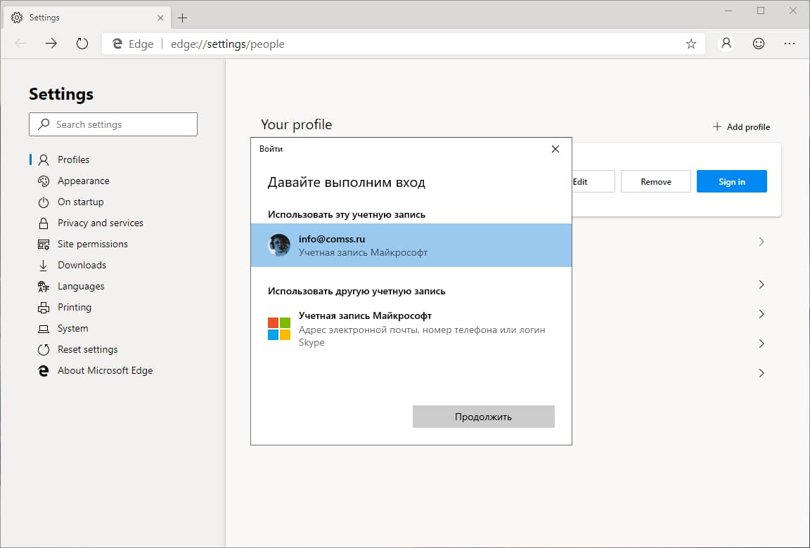Click the Search settings input field
810x548 pixels.
tap(112, 124)
